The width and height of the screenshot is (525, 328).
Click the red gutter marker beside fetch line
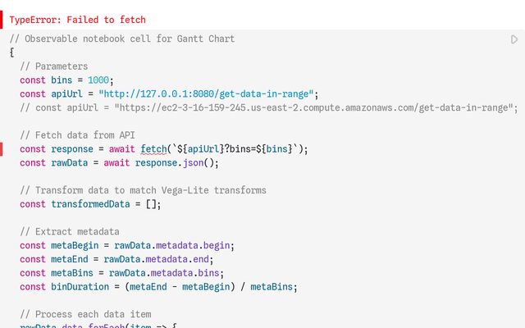2,149
